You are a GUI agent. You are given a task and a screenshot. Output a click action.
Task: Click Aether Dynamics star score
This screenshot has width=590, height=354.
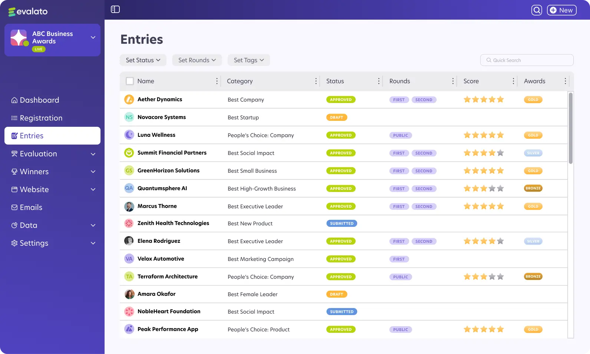(484, 99)
